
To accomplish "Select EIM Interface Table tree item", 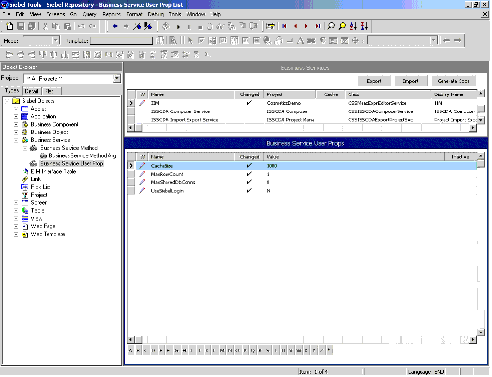I will (x=53, y=172).
